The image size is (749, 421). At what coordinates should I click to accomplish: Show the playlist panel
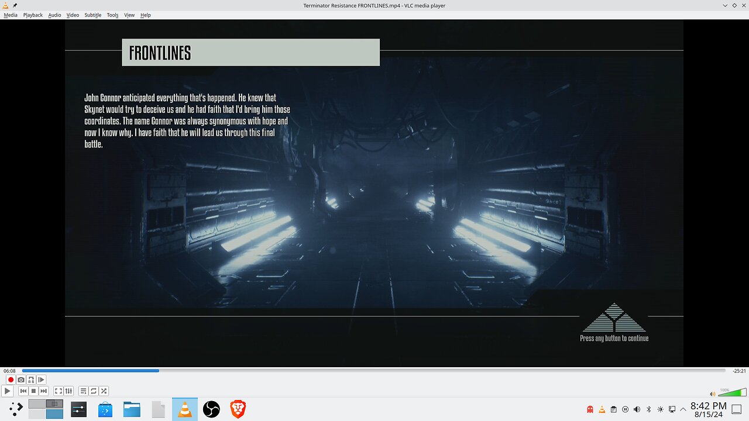(84, 391)
